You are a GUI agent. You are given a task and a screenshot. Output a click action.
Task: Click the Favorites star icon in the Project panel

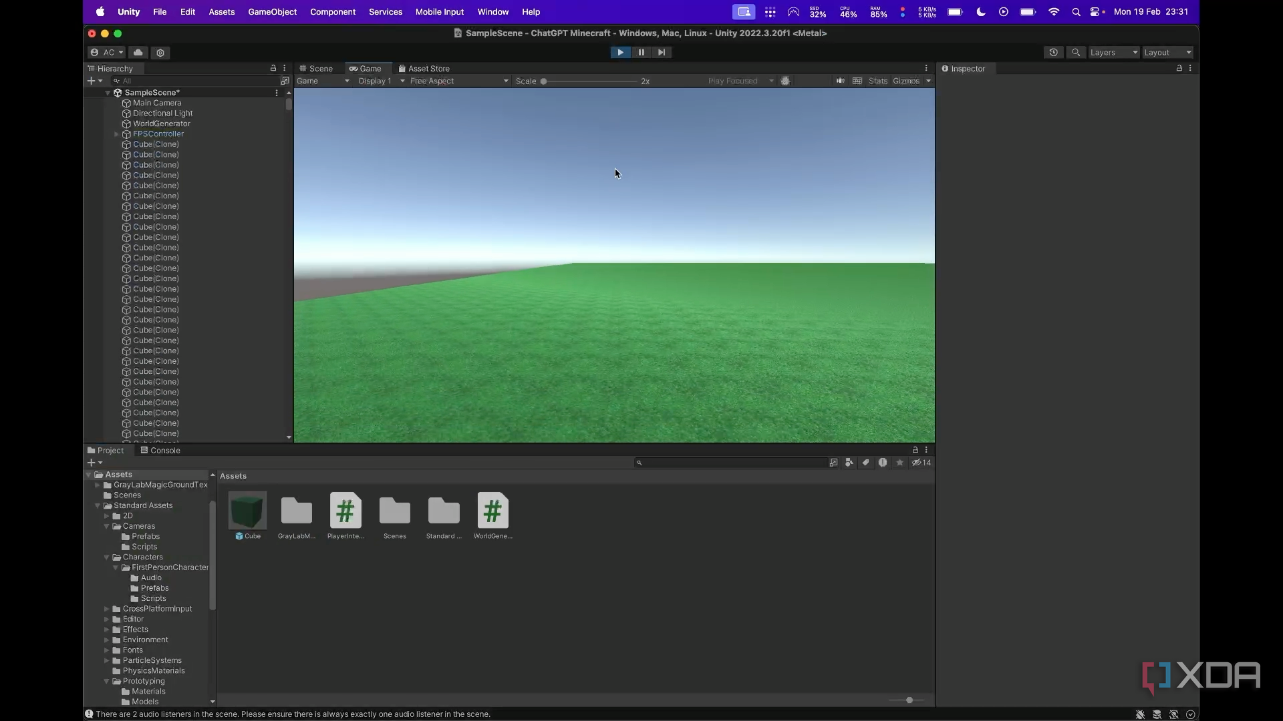[x=900, y=463]
